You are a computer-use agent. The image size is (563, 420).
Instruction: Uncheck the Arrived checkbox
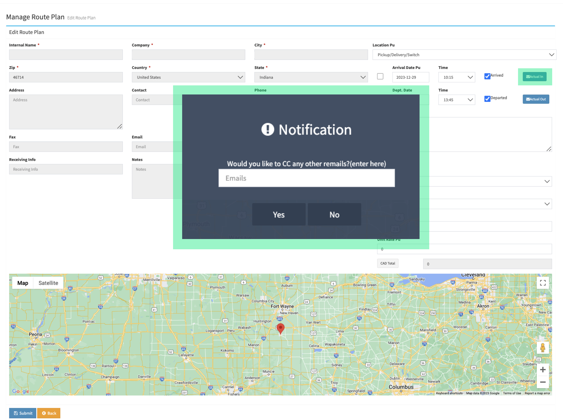[x=487, y=76]
